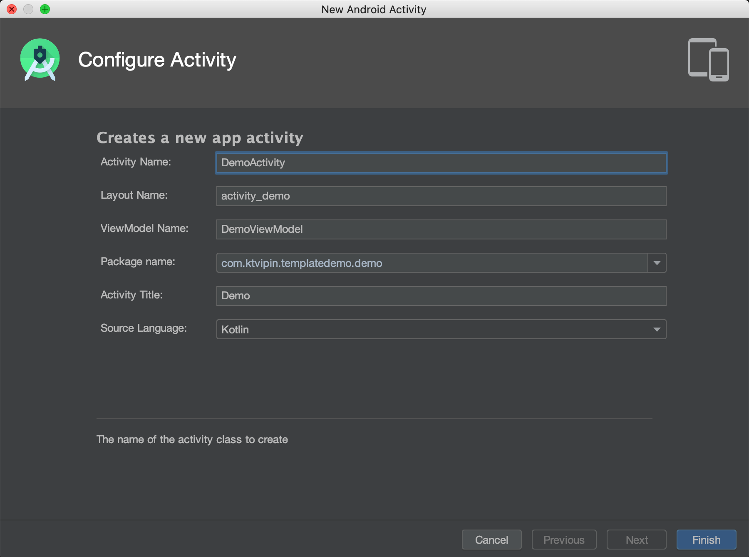Click the New Android Activity window title
This screenshot has width=749, height=557.
[x=374, y=9]
